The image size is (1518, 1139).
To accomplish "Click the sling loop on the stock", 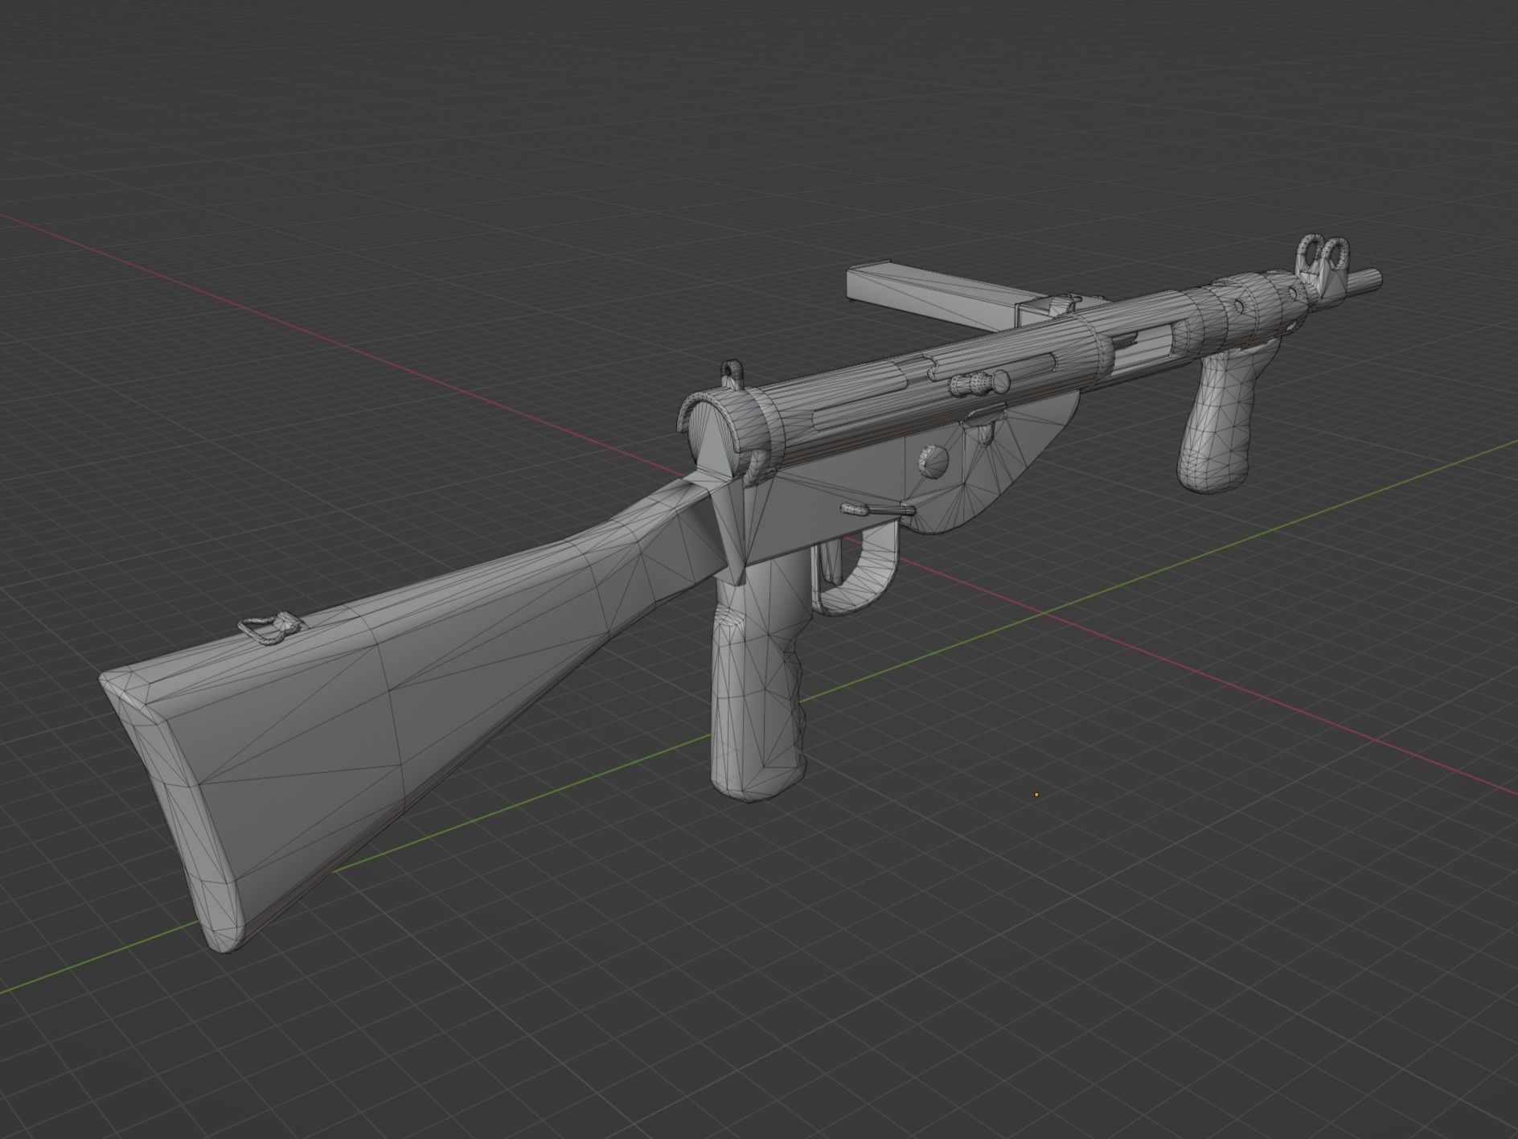I will (272, 627).
